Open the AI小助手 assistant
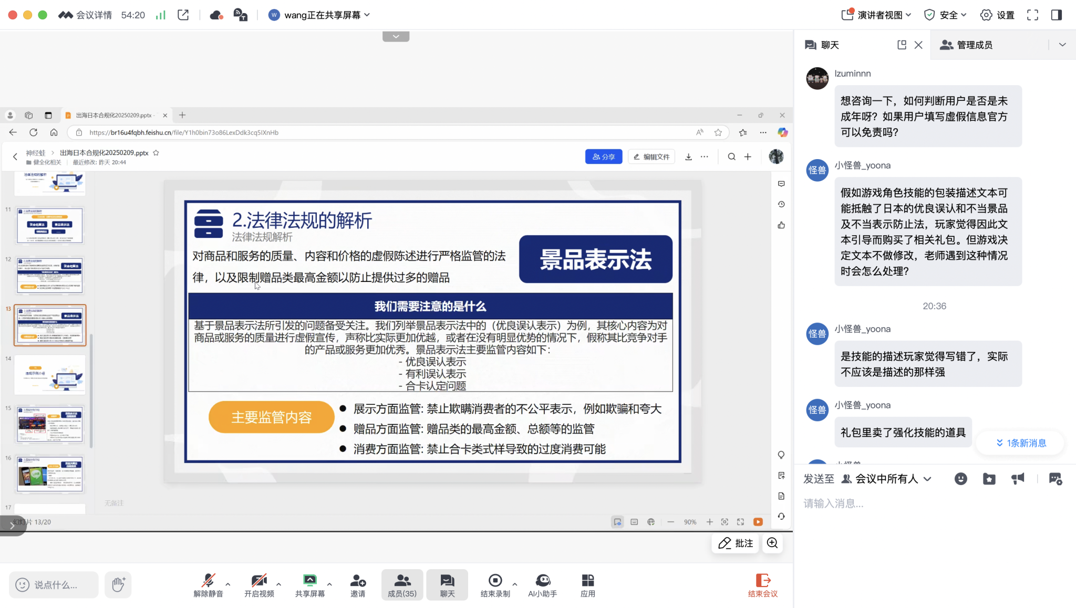 [542, 584]
